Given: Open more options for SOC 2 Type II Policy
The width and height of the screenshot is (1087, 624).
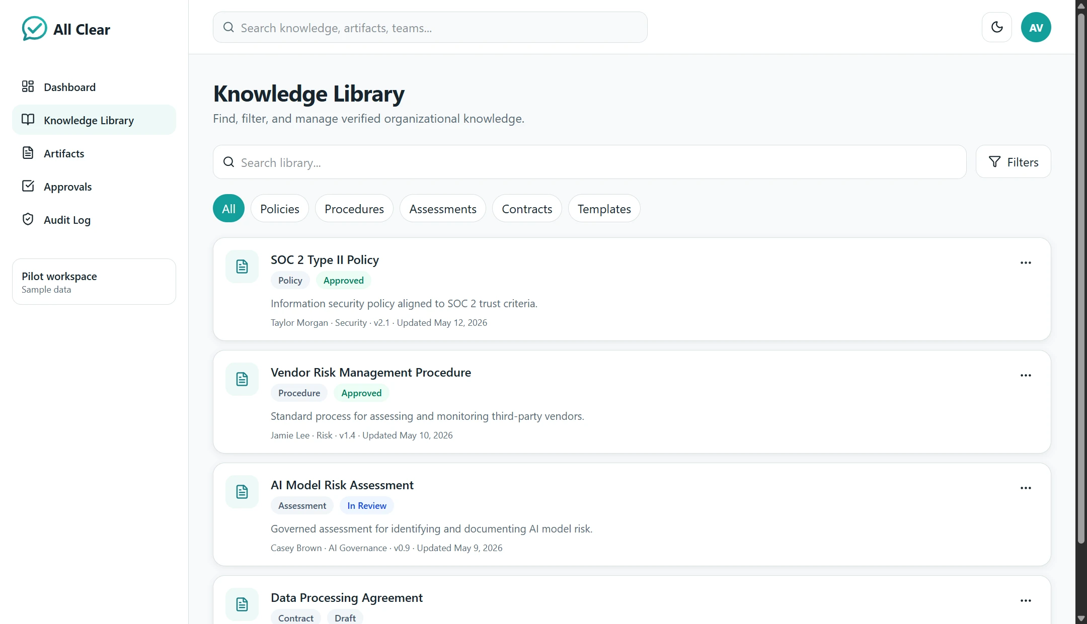Looking at the screenshot, I should coord(1026,263).
